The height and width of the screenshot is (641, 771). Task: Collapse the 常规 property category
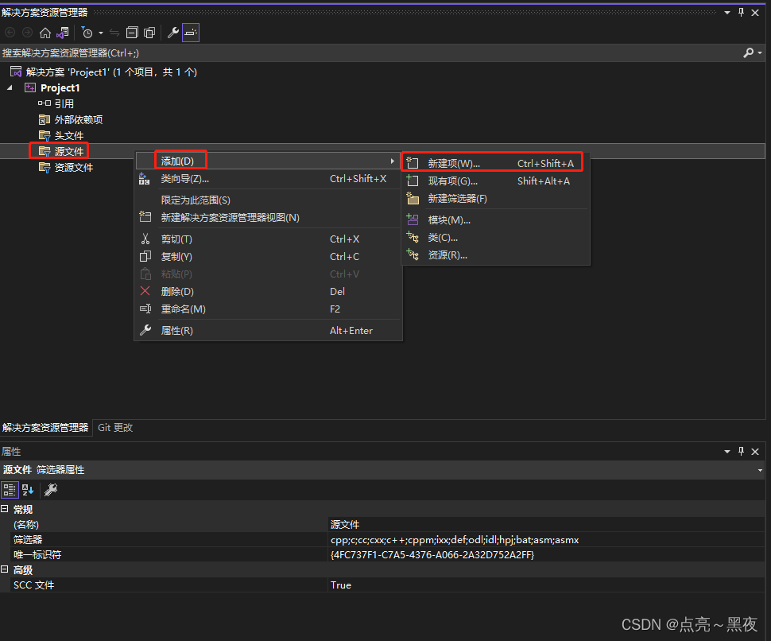pos(5,509)
